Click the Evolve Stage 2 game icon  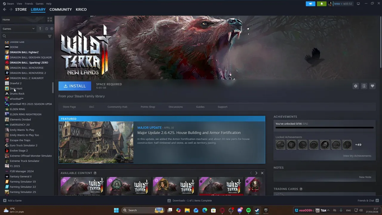coord(7,150)
